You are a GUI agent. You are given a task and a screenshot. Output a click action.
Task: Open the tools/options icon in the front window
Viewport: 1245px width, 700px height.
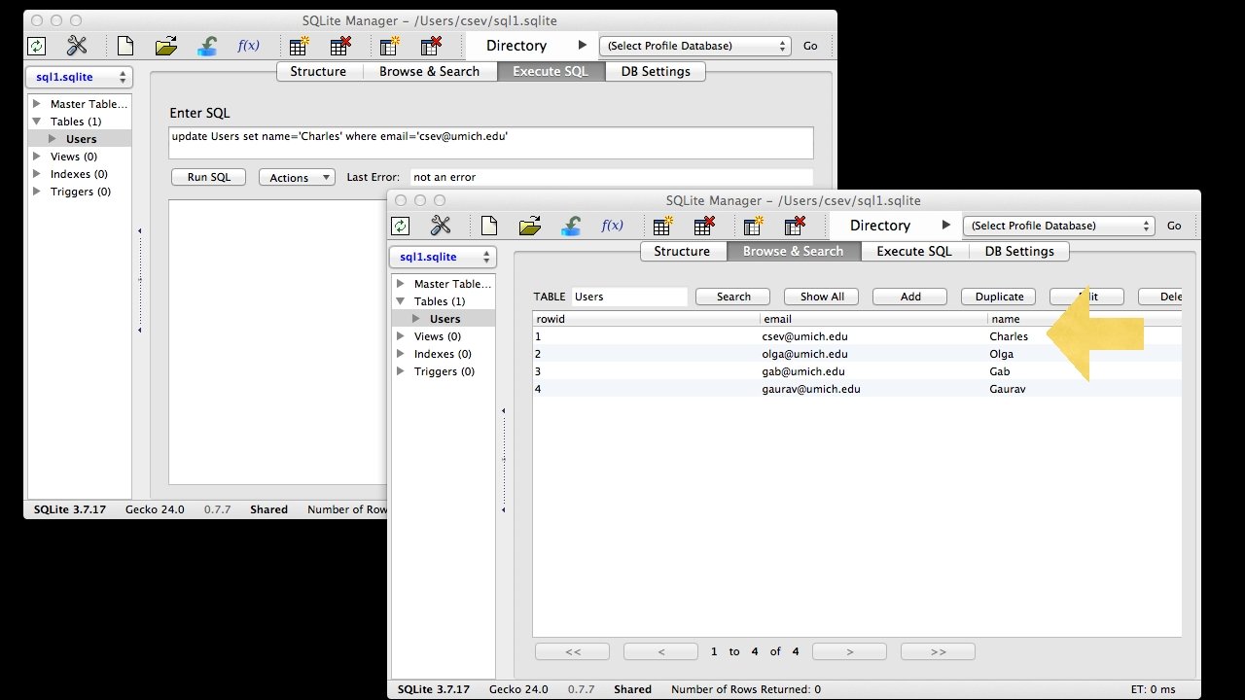coord(442,226)
